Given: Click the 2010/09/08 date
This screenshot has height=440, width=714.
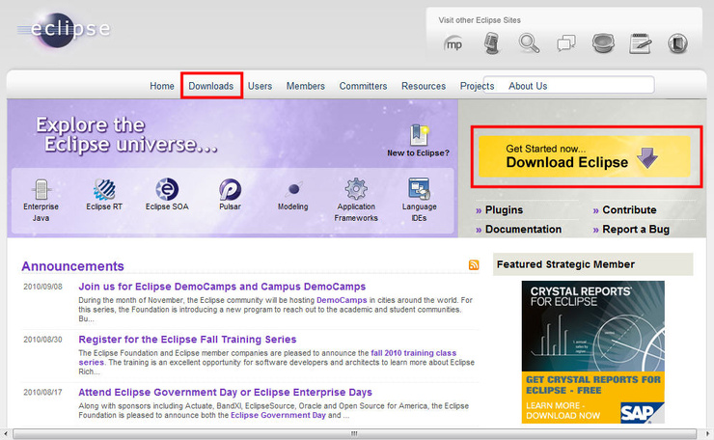Looking at the screenshot, I should [x=42, y=287].
